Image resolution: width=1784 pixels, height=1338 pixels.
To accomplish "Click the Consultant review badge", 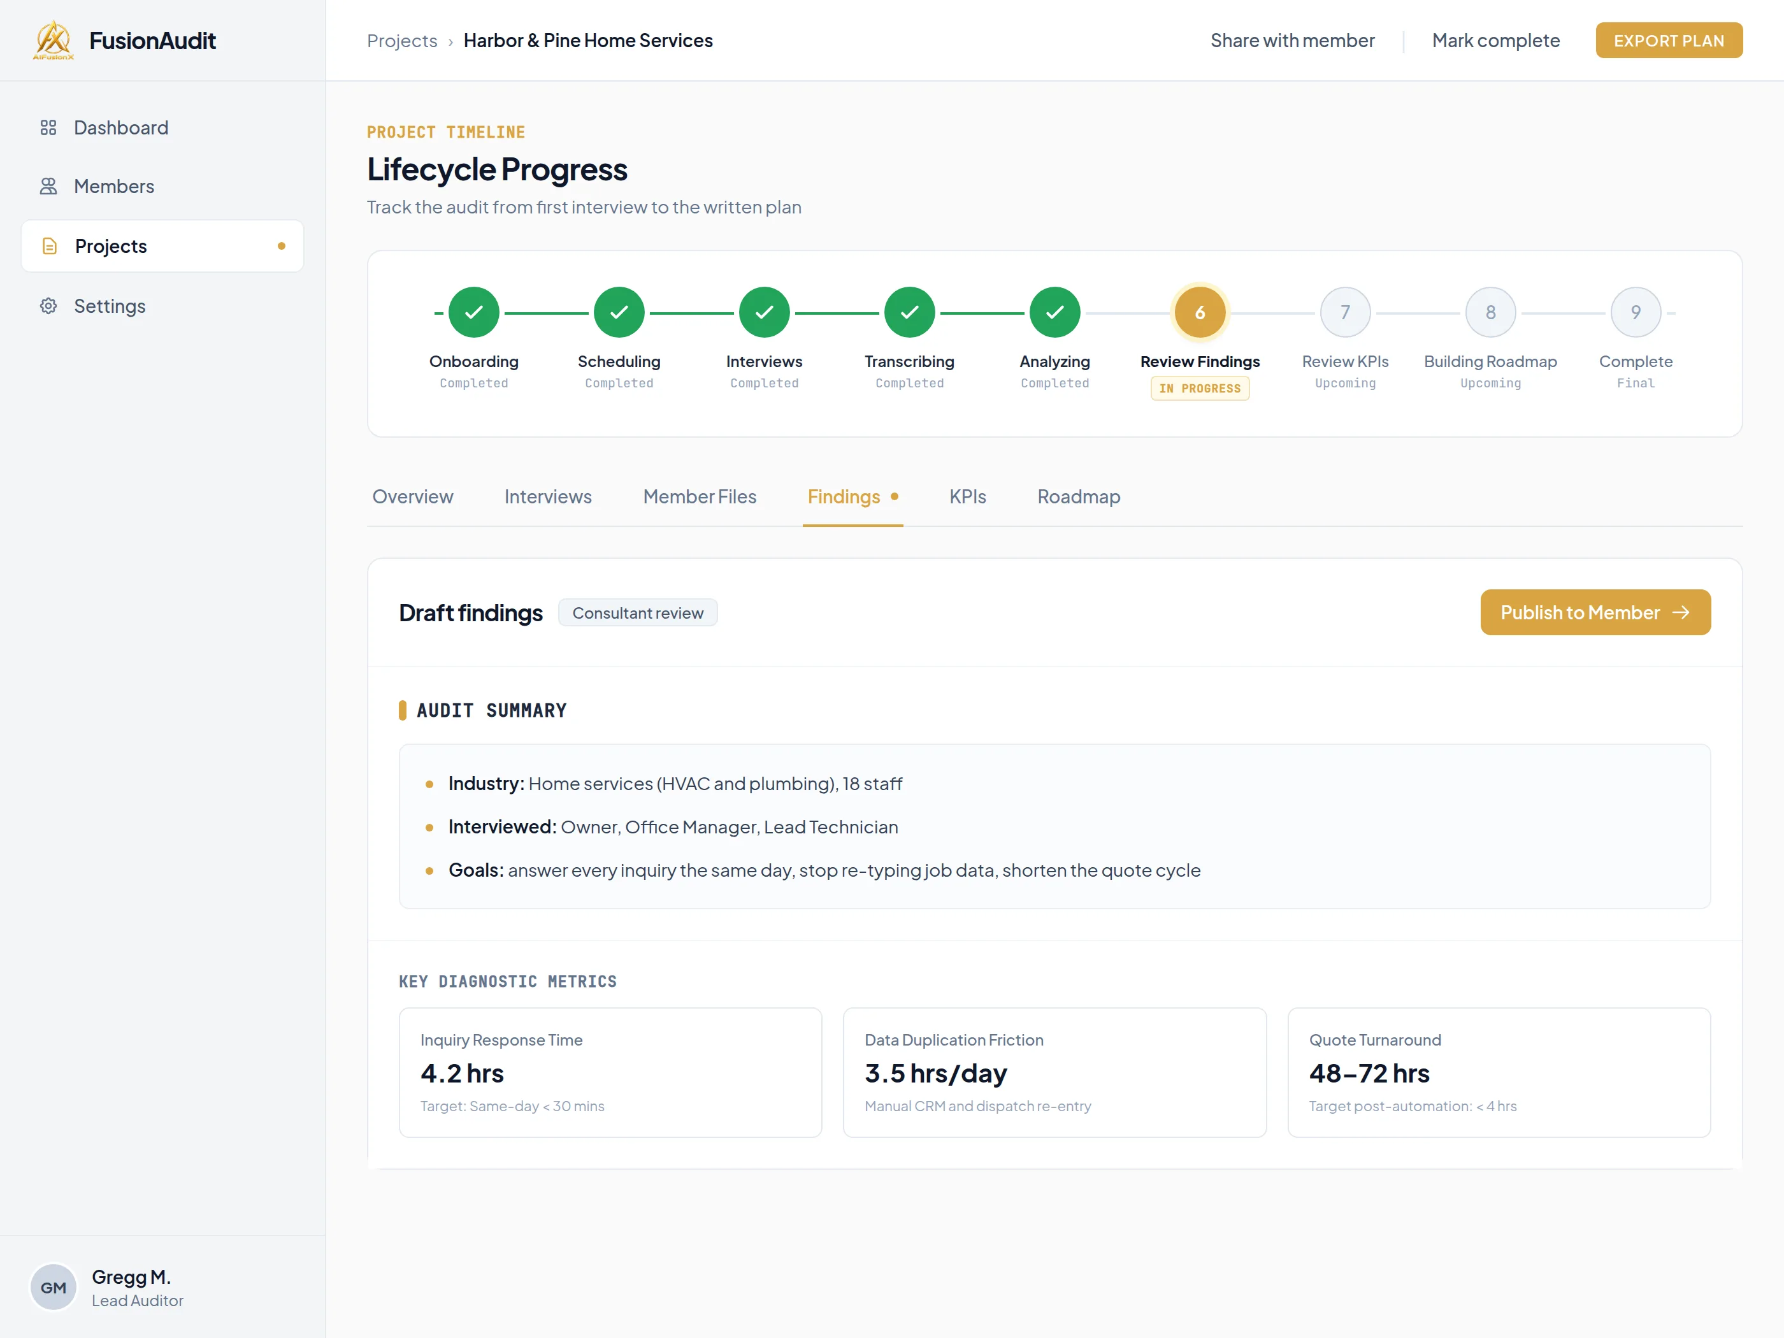I will point(637,613).
